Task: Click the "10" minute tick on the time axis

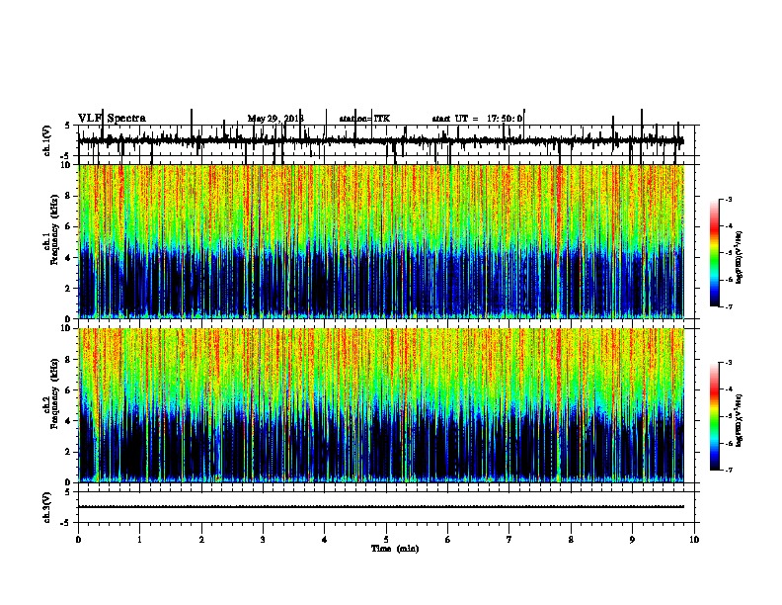Action: click(x=694, y=540)
